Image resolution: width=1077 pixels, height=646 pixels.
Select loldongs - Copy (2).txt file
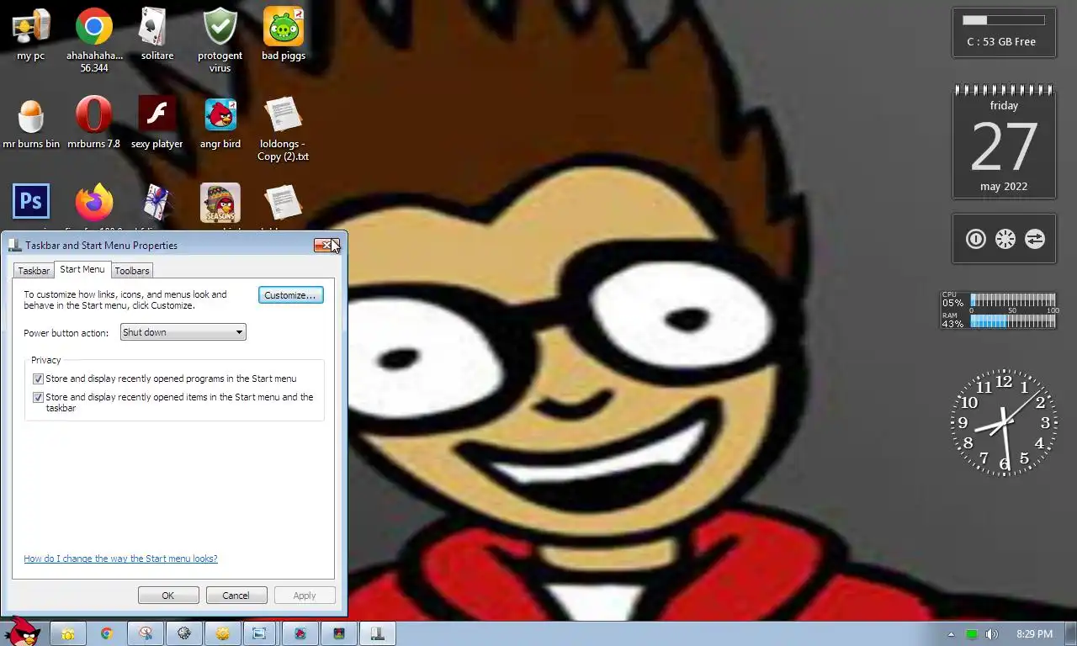click(x=284, y=128)
